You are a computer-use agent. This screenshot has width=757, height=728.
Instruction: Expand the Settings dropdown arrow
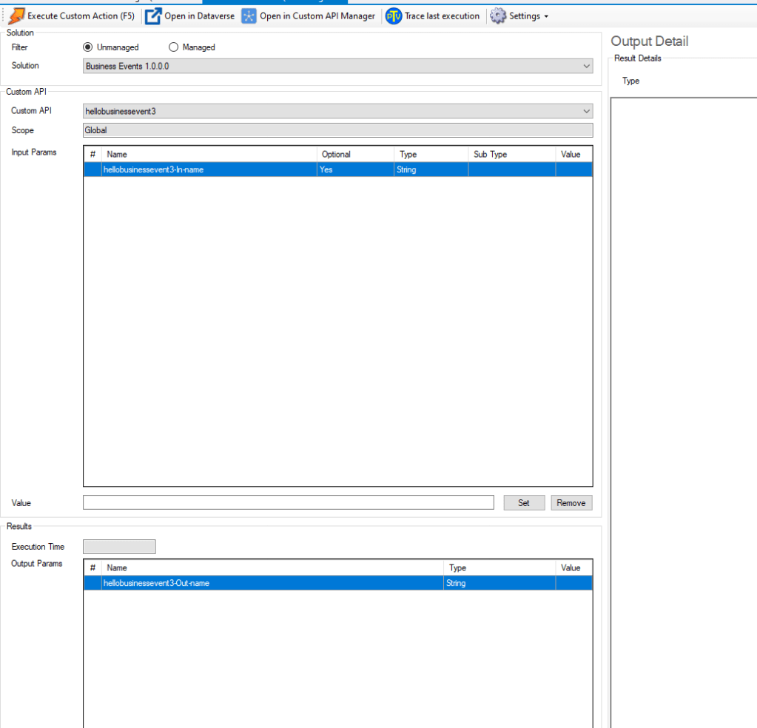tap(545, 16)
